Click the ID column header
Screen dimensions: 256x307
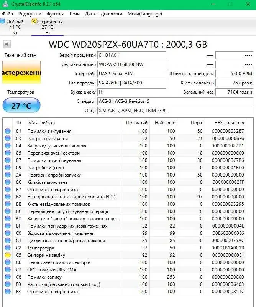(x=18, y=123)
